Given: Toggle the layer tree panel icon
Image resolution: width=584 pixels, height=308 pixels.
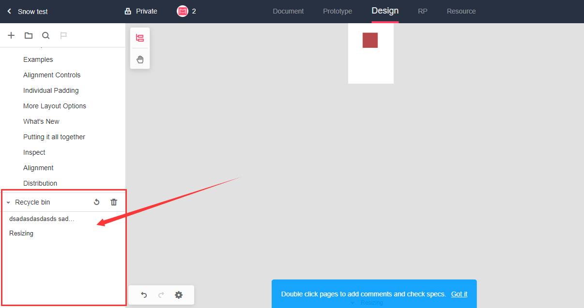Looking at the screenshot, I should point(140,38).
